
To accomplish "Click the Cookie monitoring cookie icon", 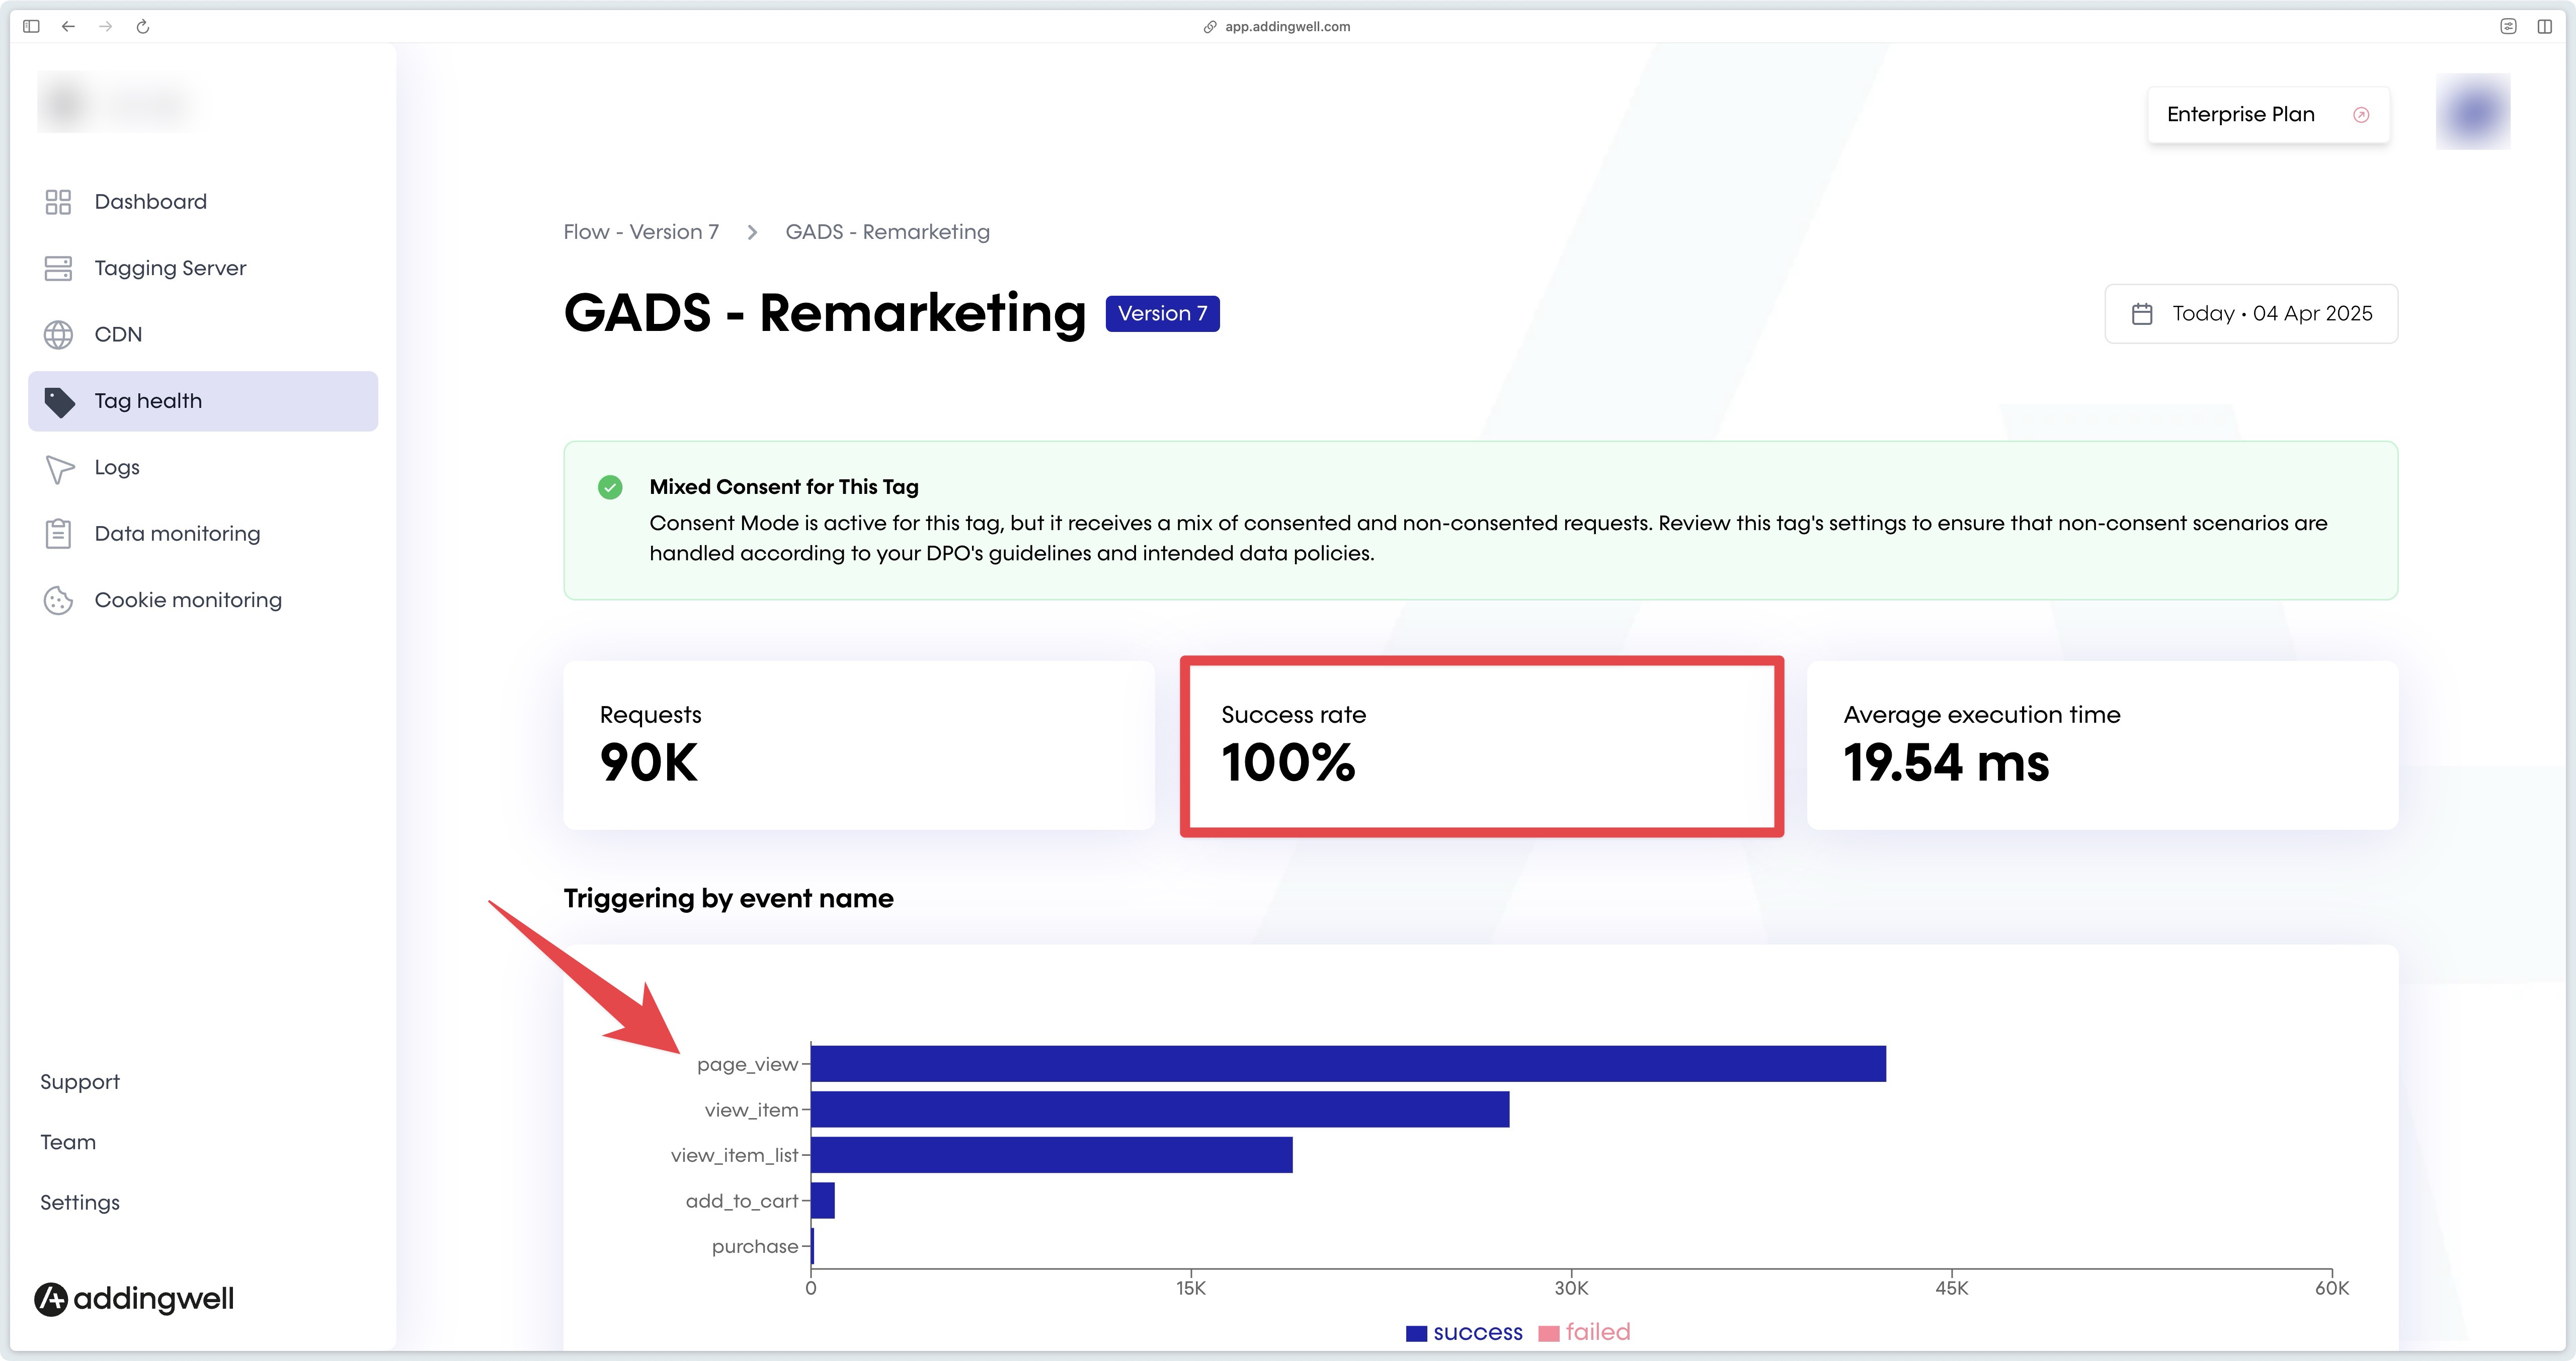I will click(x=58, y=600).
